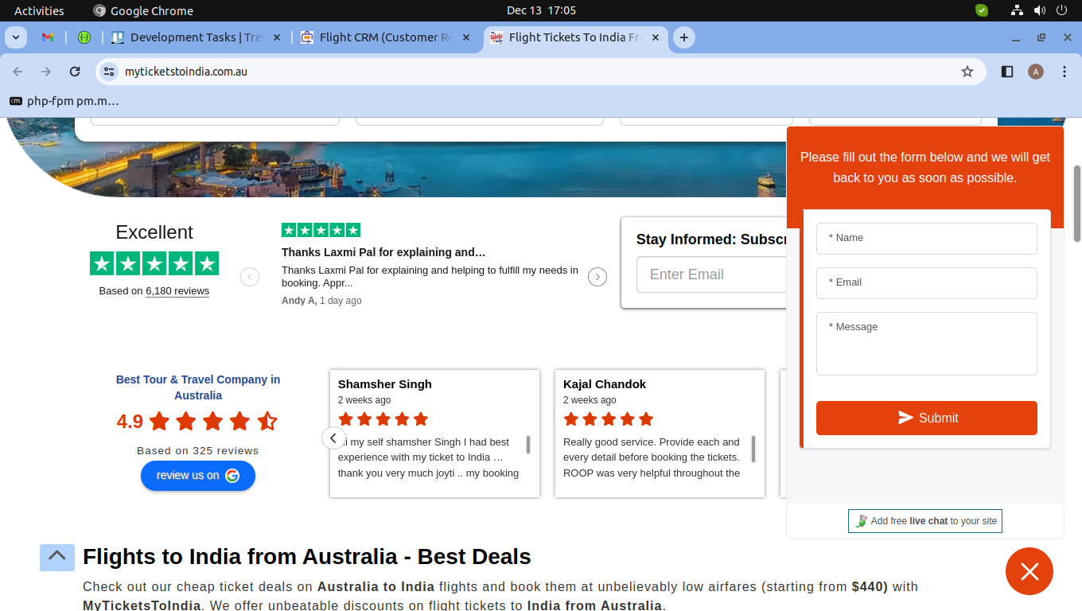Screen dimensions: 1082x611
Task: Click Shamsher Singh review card
Action: click(434, 434)
